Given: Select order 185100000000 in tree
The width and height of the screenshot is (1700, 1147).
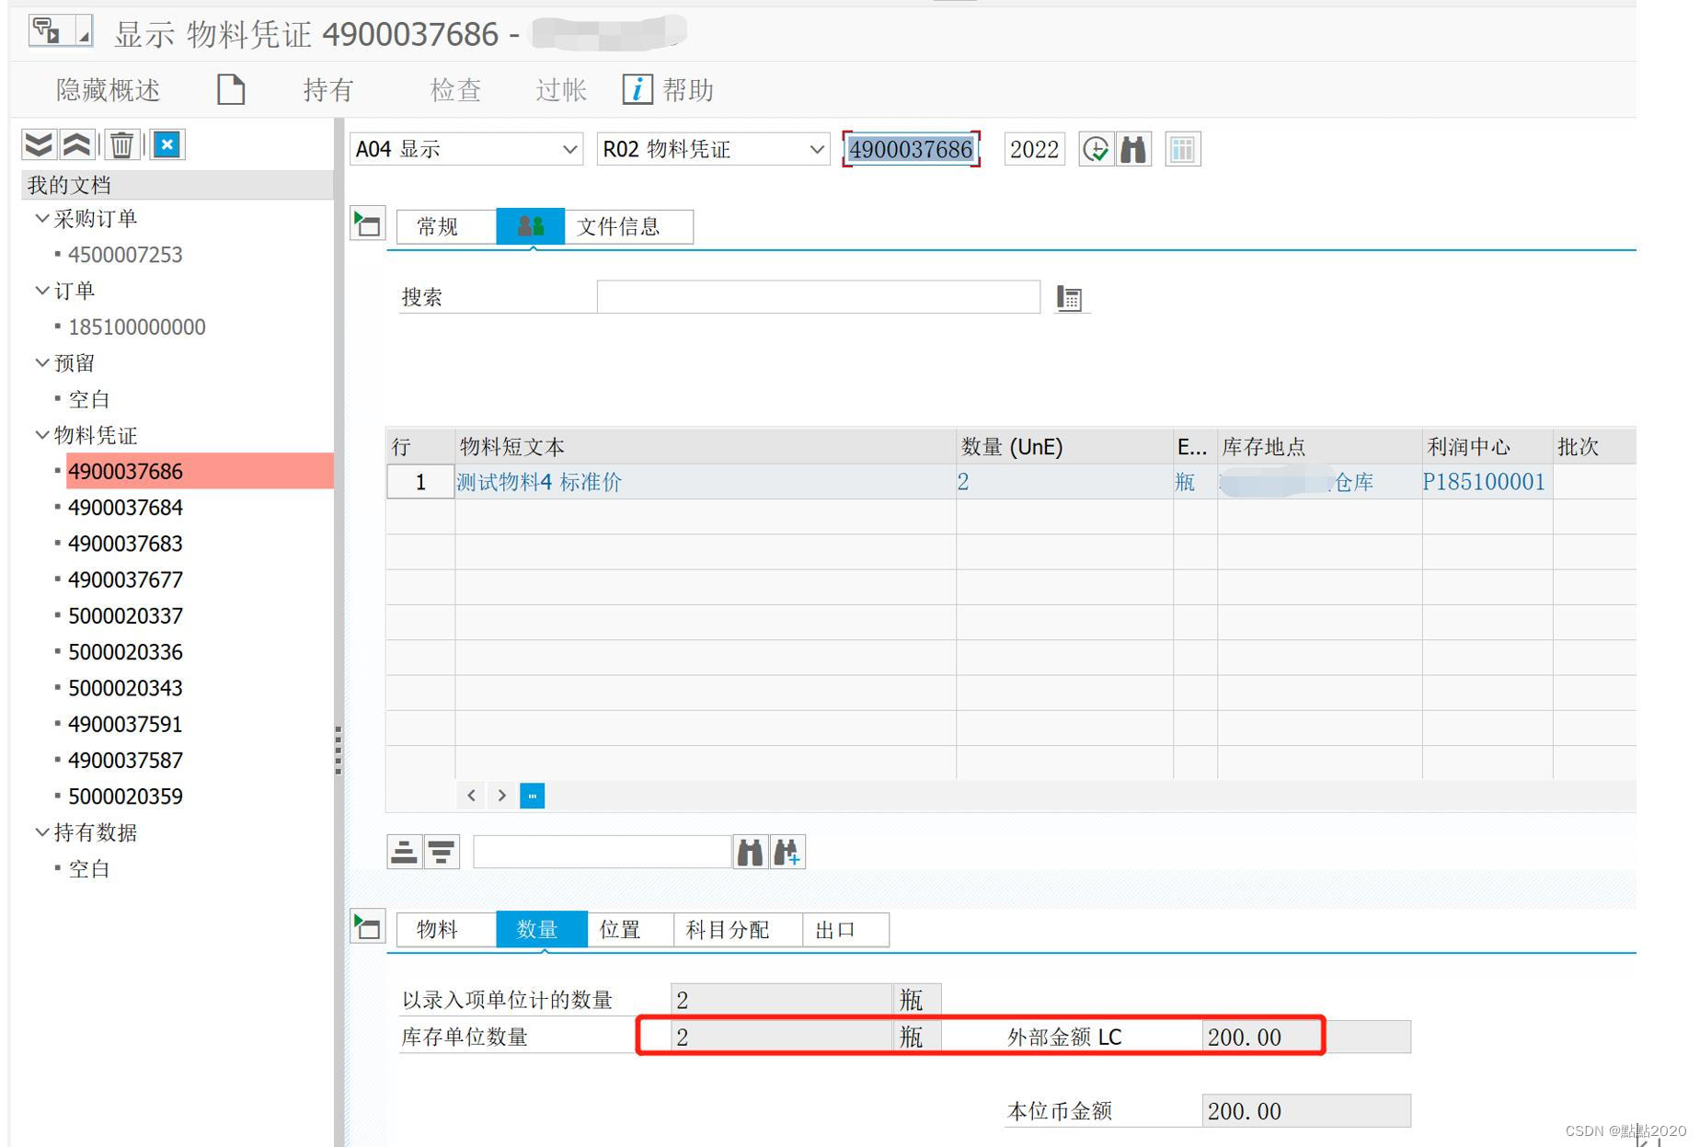Looking at the screenshot, I should [137, 327].
